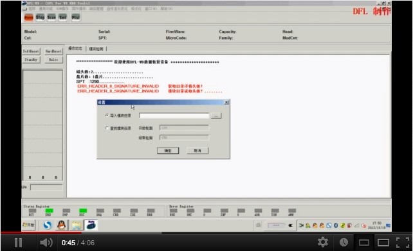Open the ROM操作 menu

click(62, 9)
